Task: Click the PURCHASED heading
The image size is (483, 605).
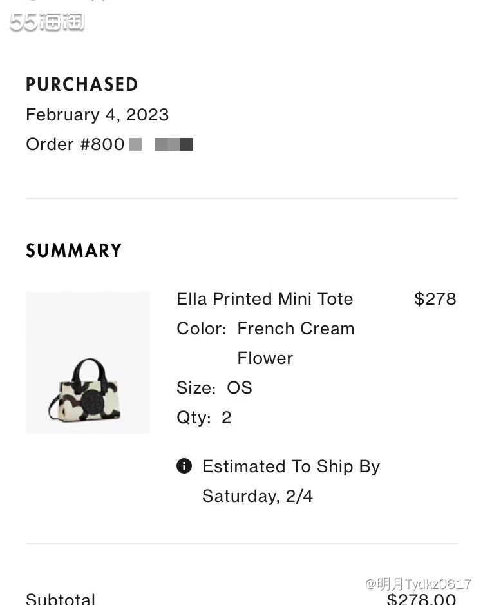Action: pos(82,84)
